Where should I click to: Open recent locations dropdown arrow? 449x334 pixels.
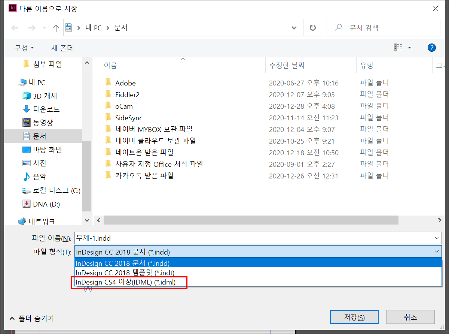coord(44,28)
